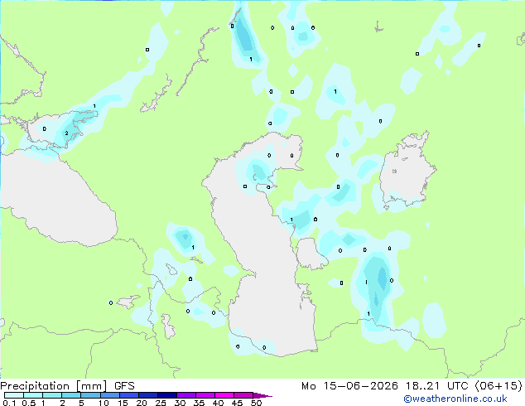
Task: Click the '(06+15)' model run text
Action: point(499,386)
